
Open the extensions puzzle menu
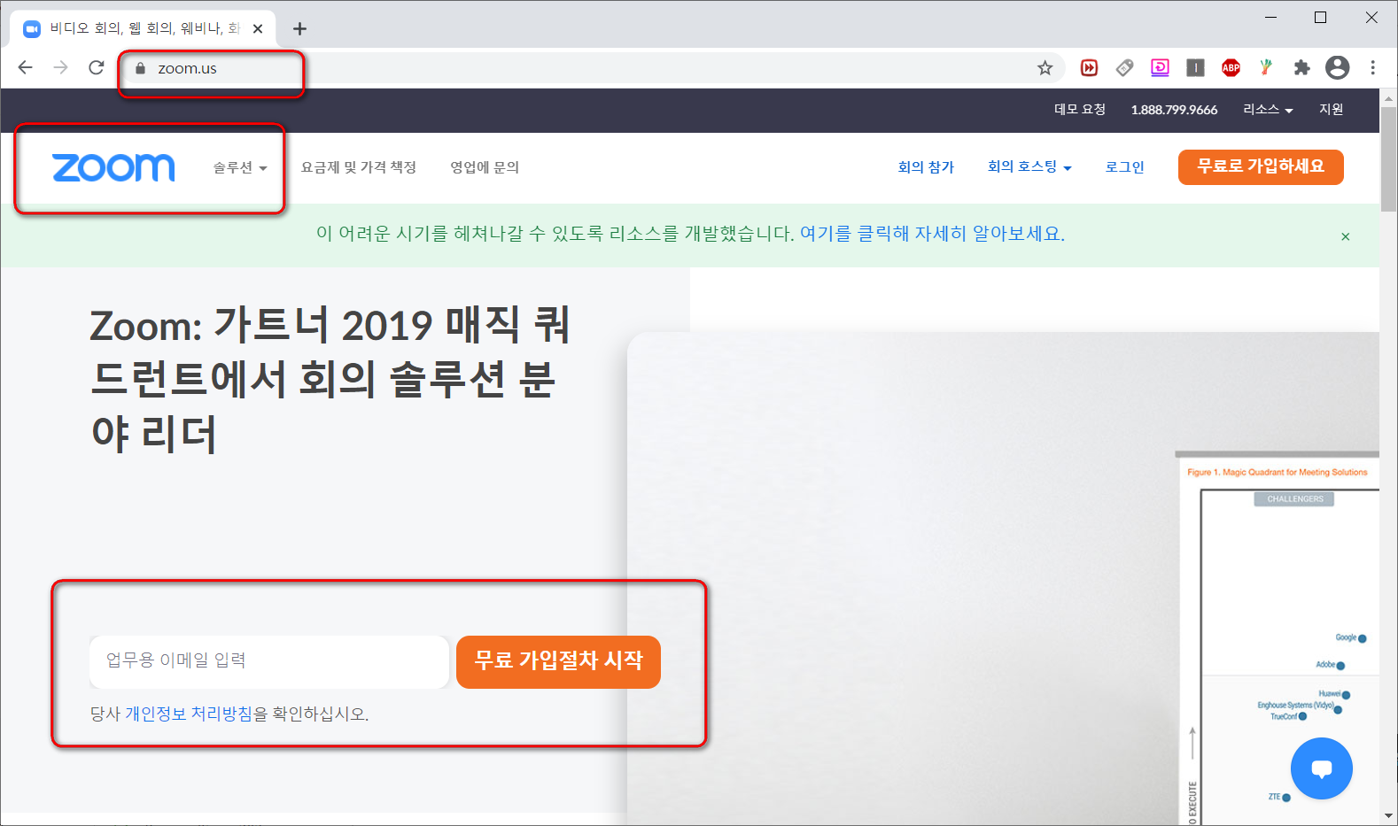pyautogui.click(x=1301, y=67)
